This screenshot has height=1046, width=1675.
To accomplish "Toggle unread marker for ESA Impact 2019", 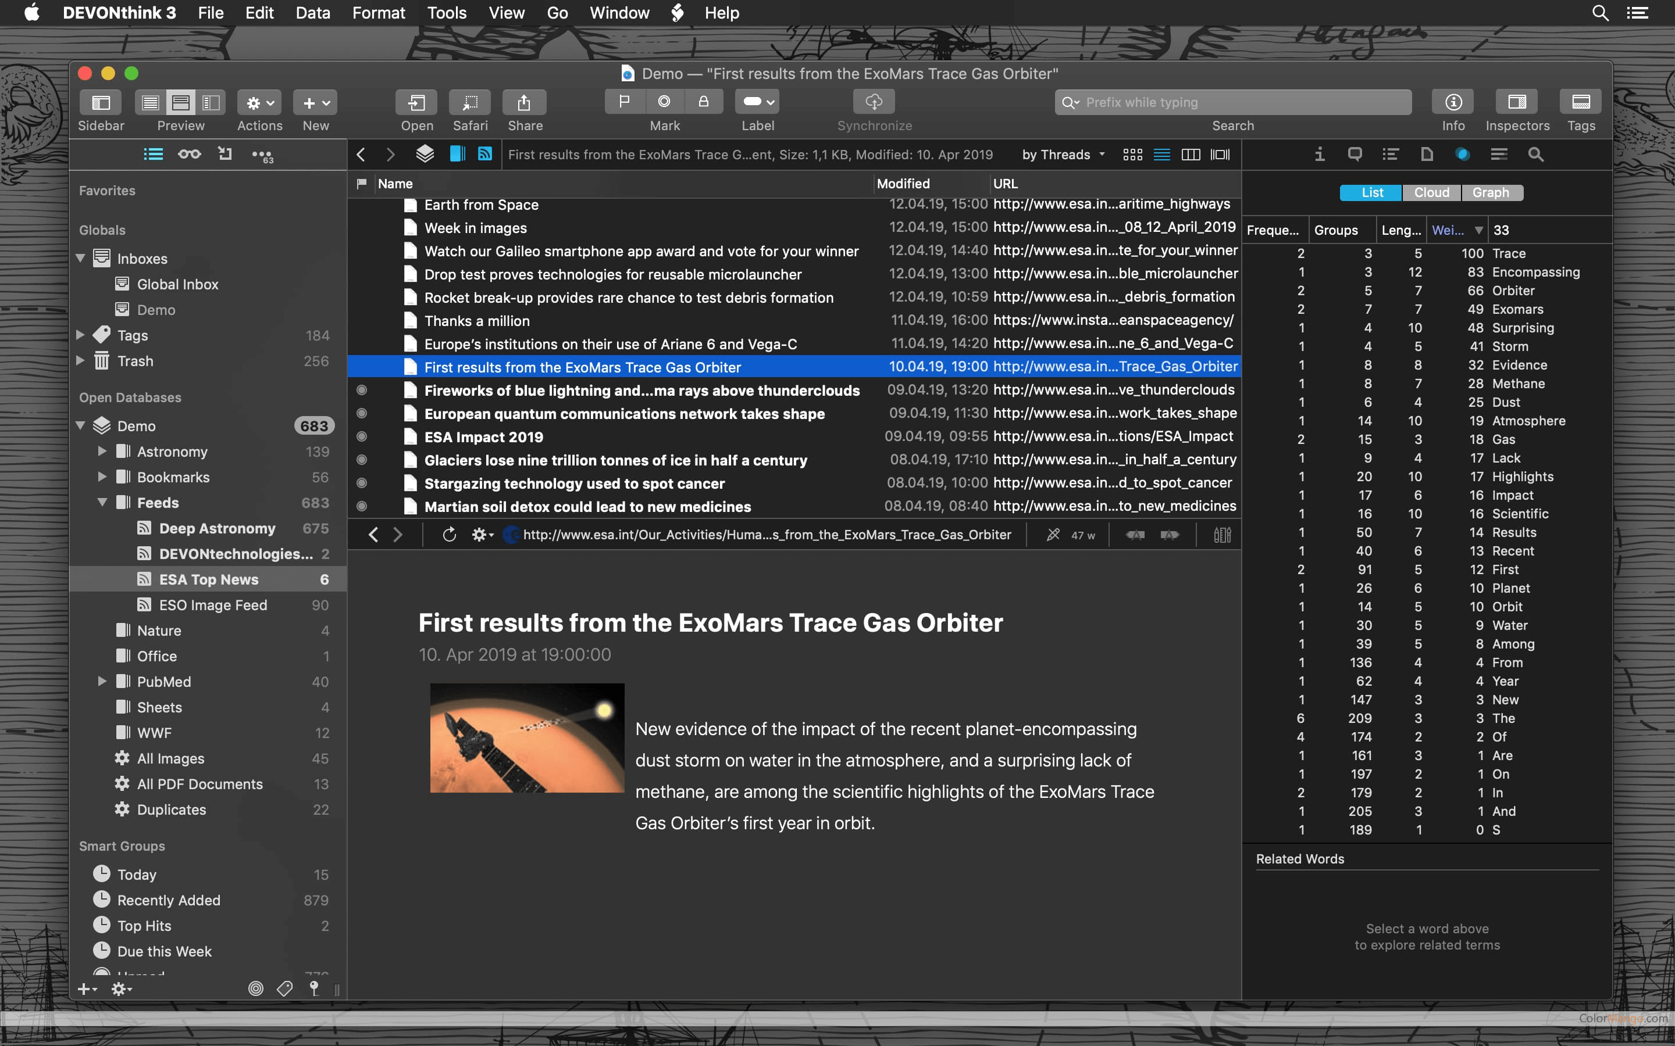I will point(361,436).
